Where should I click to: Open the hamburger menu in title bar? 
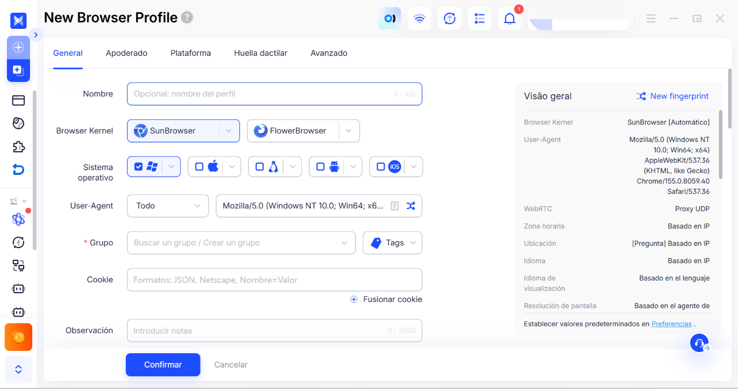(x=651, y=18)
